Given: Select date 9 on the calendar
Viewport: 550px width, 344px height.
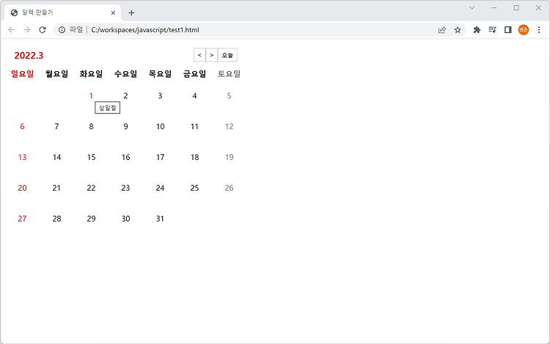Looking at the screenshot, I should (x=125, y=127).
